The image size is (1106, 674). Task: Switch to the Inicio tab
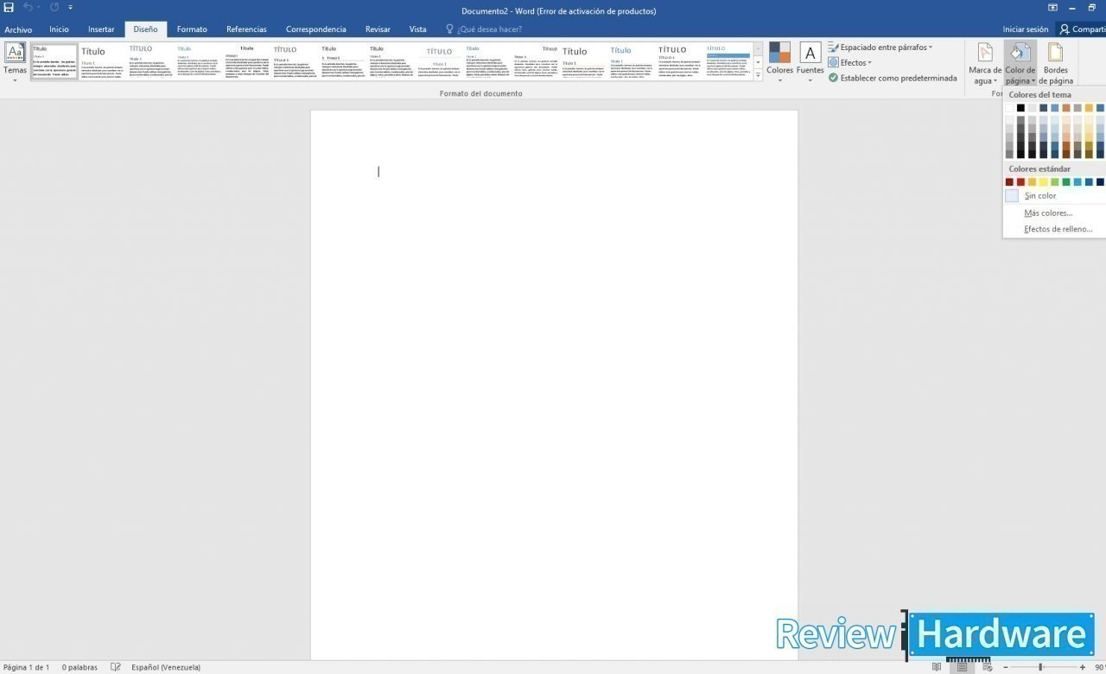pos(59,29)
